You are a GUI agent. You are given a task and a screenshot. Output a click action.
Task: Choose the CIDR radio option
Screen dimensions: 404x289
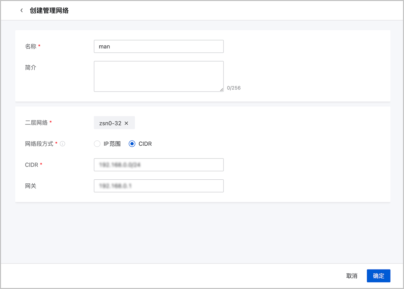(132, 144)
